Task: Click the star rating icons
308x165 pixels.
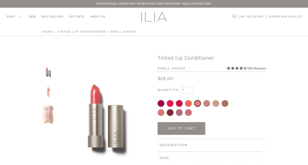Action: click(x=237, y=68)
